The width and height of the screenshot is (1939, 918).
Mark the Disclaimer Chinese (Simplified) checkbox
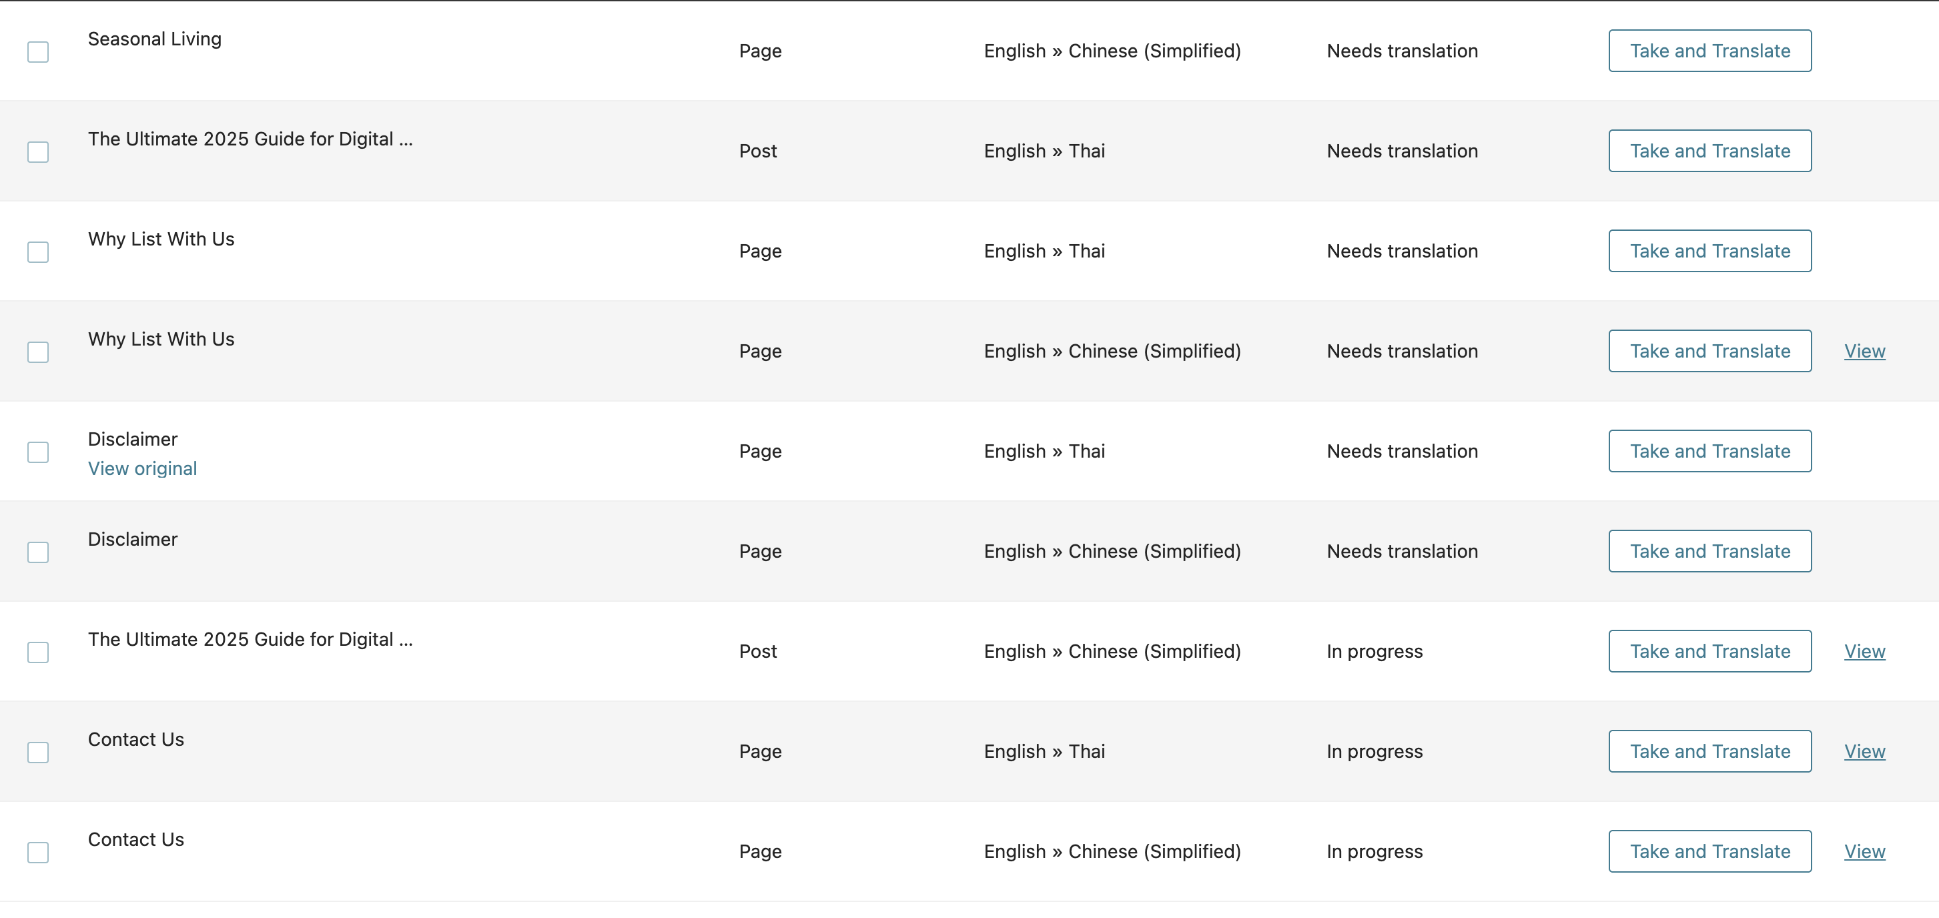(37, 552)
